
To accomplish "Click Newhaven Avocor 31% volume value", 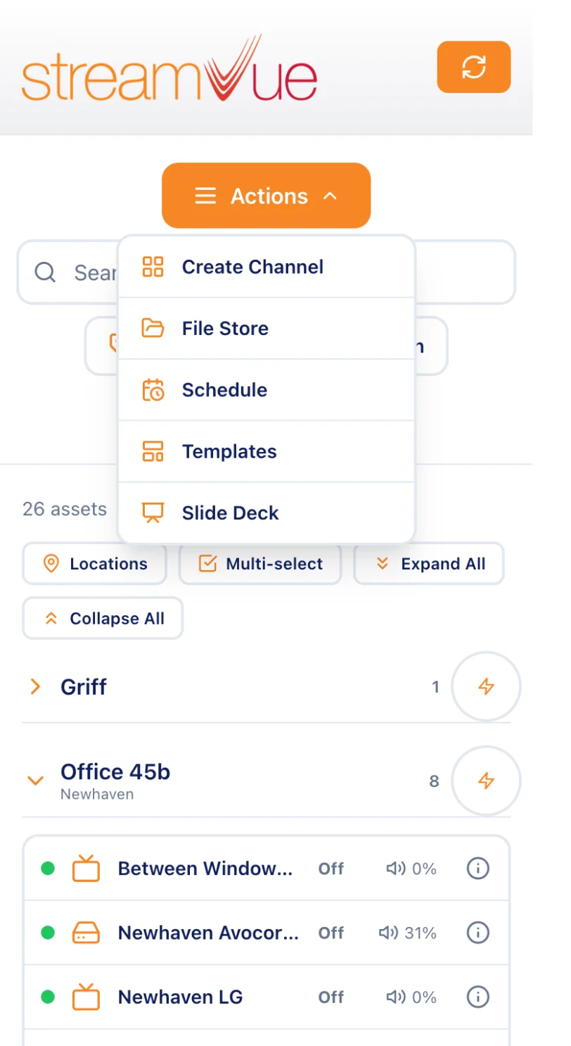I will [x=421, y=933].
